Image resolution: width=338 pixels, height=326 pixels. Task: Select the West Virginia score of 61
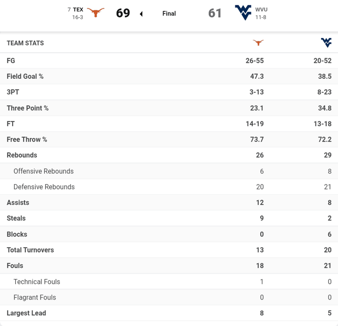(x=215, y=13)
